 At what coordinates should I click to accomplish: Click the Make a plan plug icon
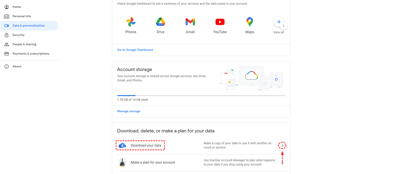coord(122,163)
